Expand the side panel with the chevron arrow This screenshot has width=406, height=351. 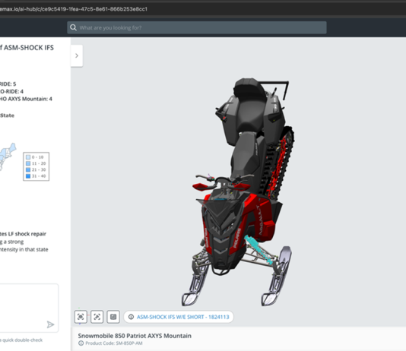pos(77,55)
